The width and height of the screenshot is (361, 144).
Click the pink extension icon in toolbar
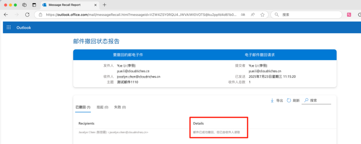(x=349, y=15)
